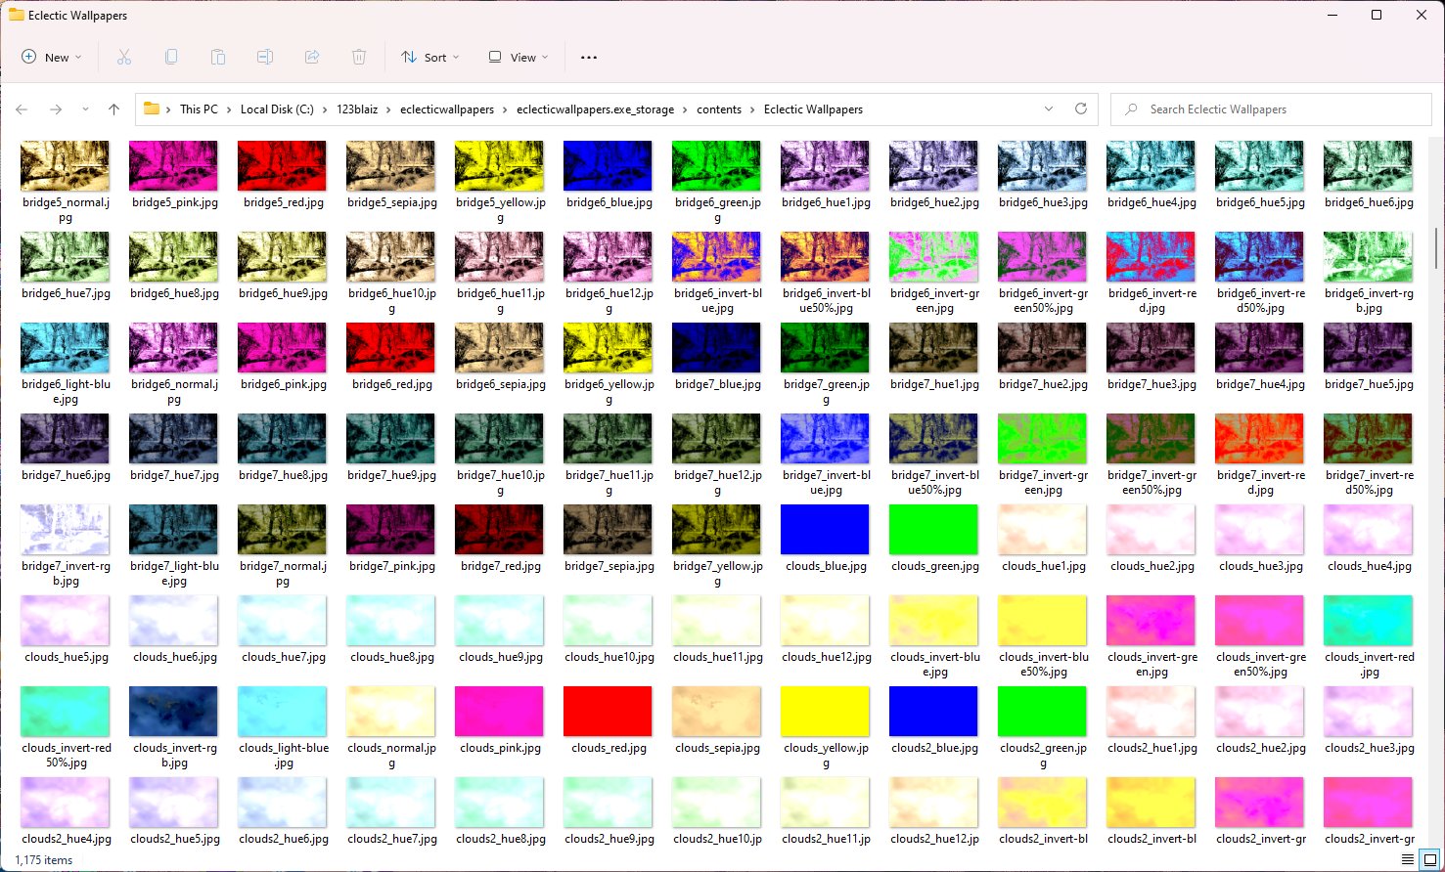
Task: Open the Sort options dropdown
Action: [429, 58]
